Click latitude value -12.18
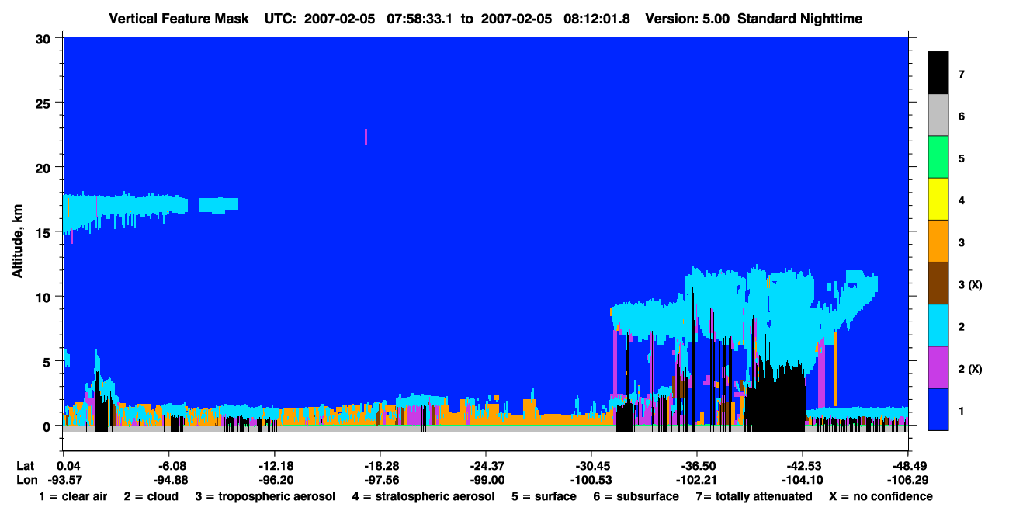This screenshot has height=518, width=1009. coord(275,466)
